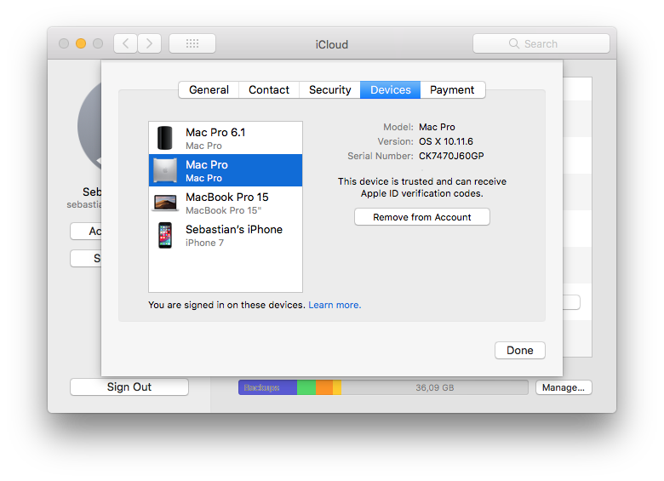
Task: Follow the Learn more link
Action: click(335, 305)
